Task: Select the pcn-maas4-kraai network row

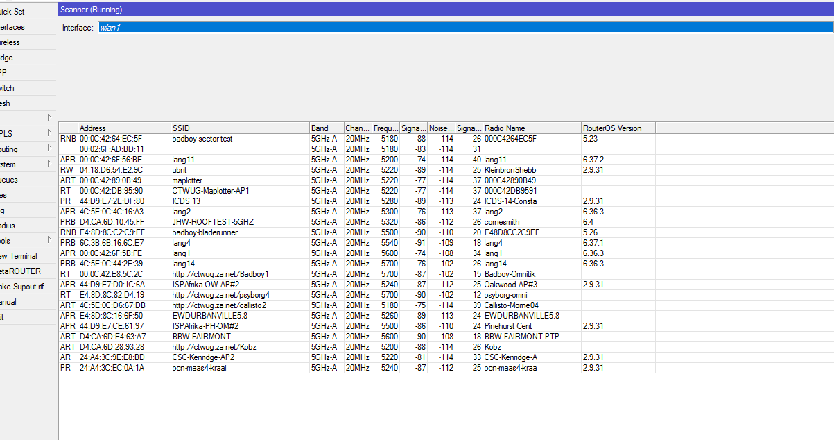Action: click(x=199, y=368)
